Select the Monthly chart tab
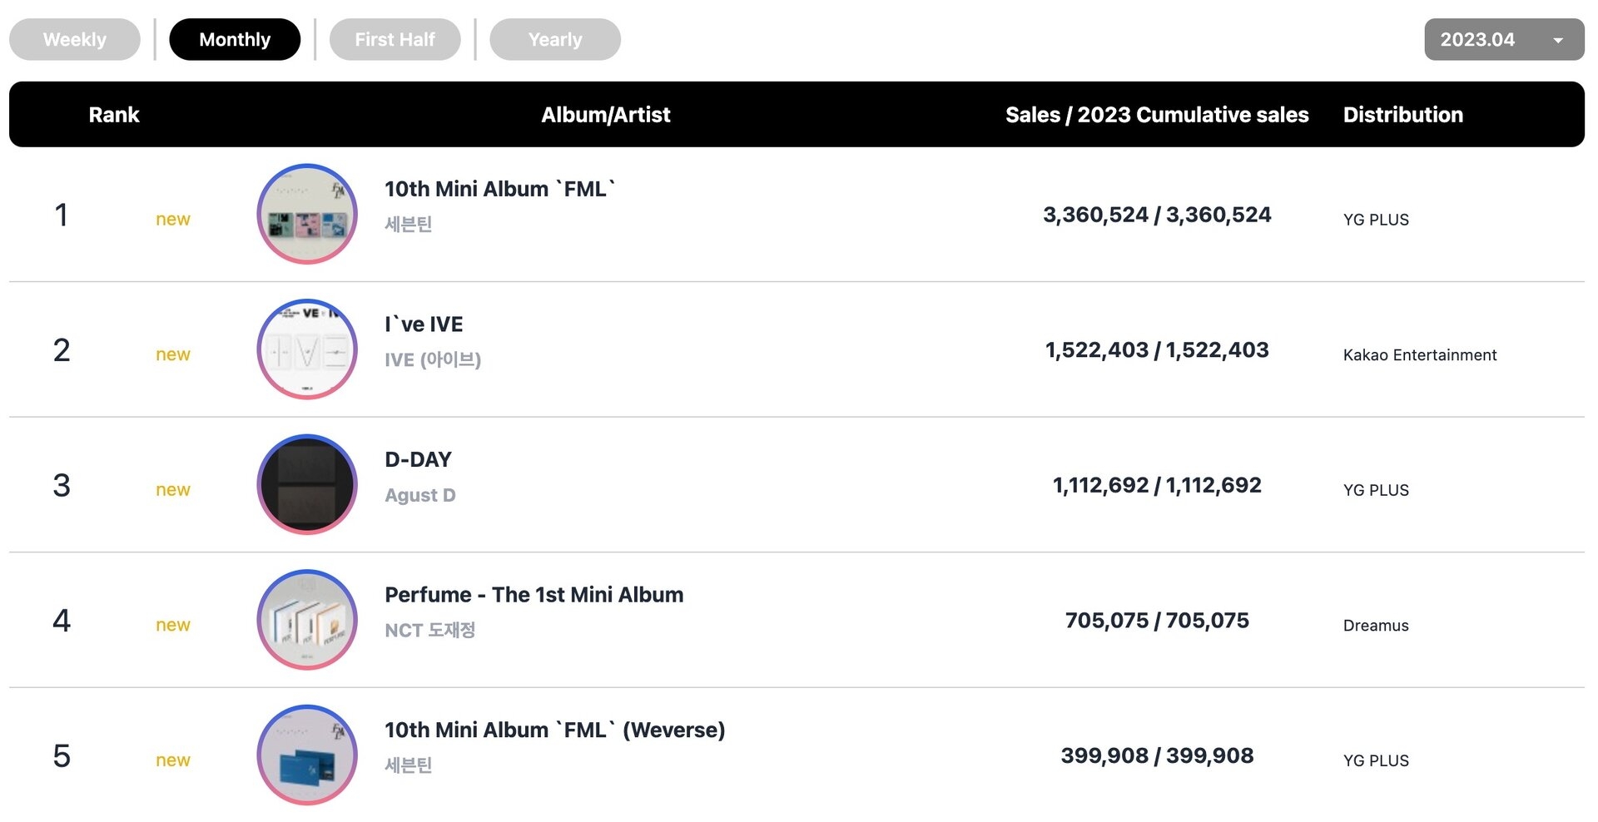 235,39
